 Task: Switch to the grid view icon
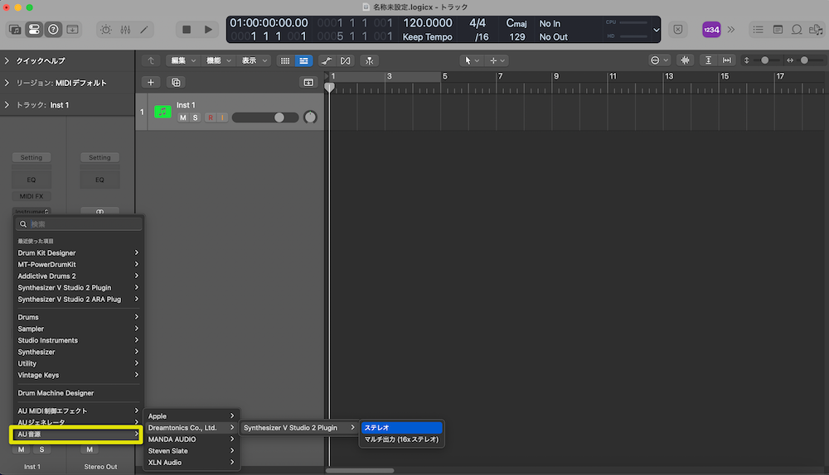pos(285,60)
